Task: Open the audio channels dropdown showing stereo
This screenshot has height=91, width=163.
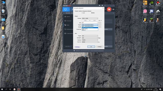Action: pyautogui.click(x=90, y=40)
